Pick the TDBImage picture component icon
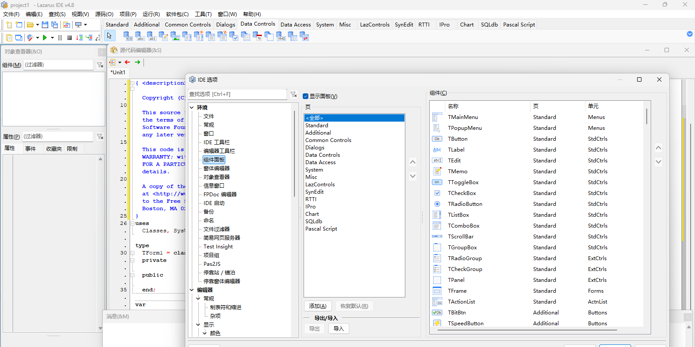This screenshot has width=695, height=347. click(x=175, y=36)
